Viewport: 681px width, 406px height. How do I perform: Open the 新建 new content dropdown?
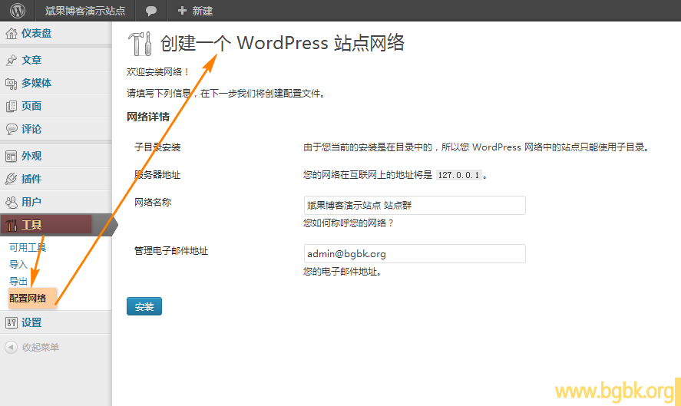point(195,11)
